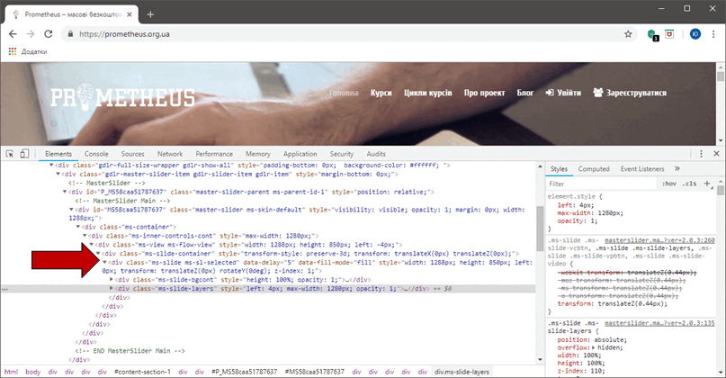Go back to the previous page
Screen dimensions: 726x378
tap(13, 34)
